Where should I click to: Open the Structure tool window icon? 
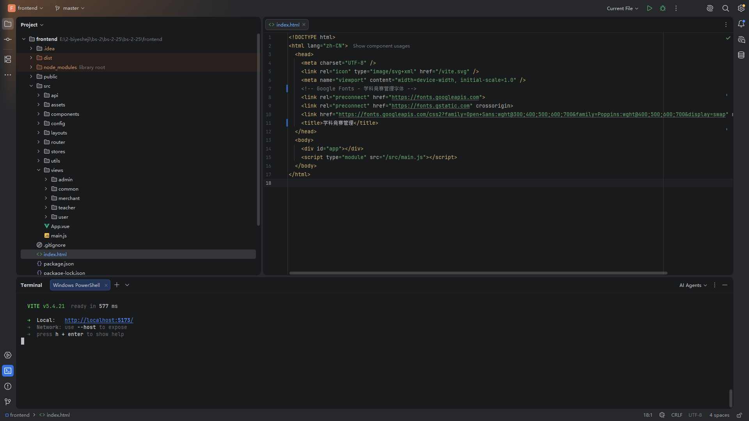8,59
